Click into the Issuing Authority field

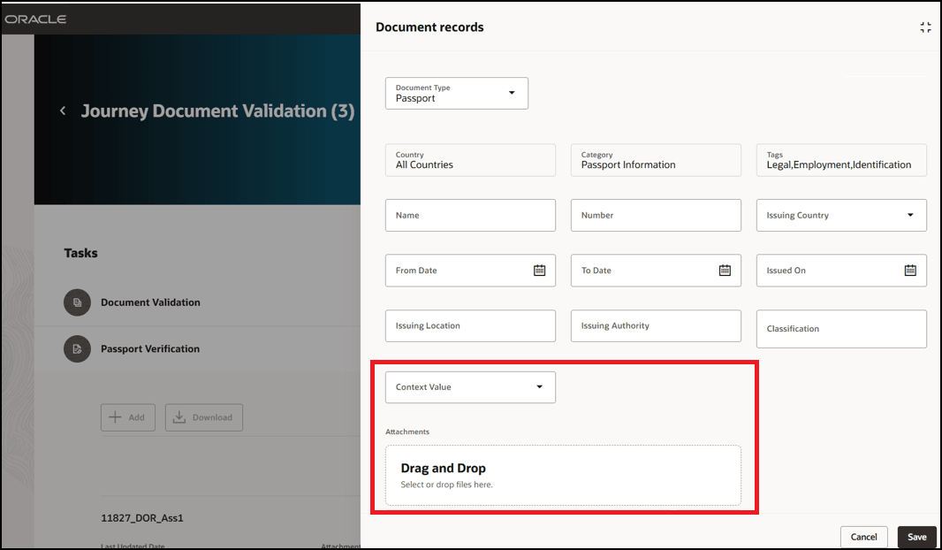656,325
